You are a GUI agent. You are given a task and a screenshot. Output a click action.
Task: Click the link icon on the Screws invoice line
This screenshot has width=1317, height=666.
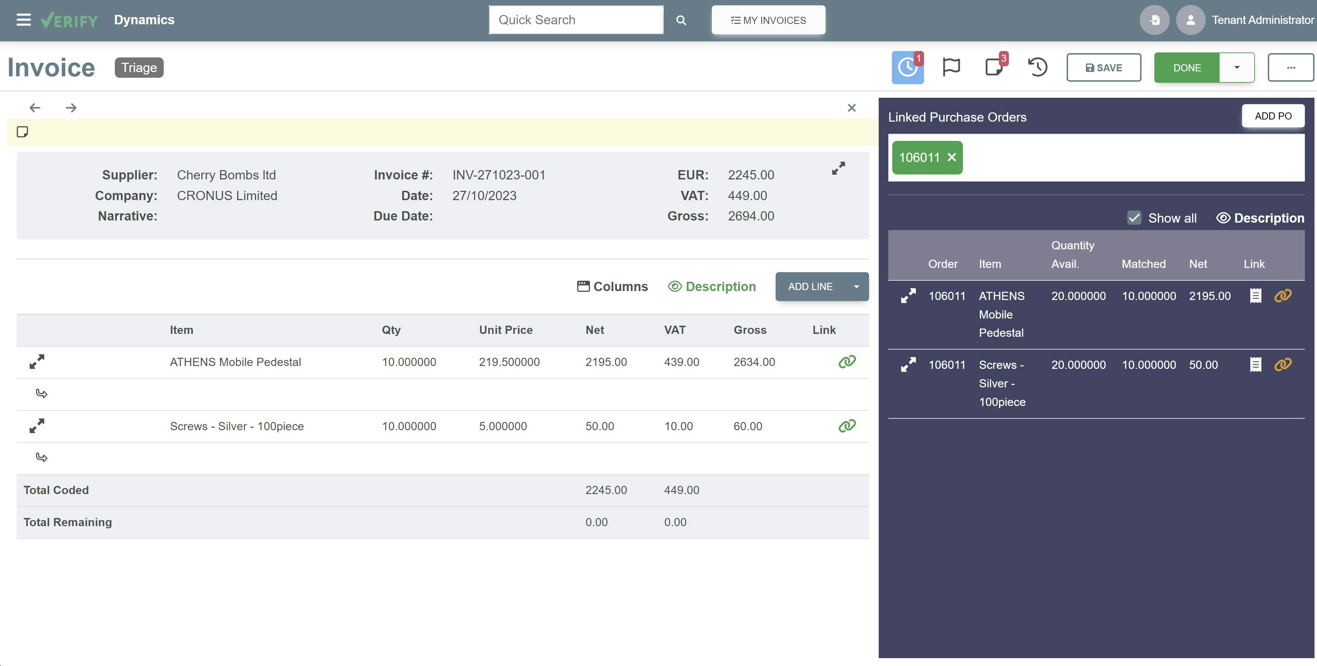[x=847, y=426]
